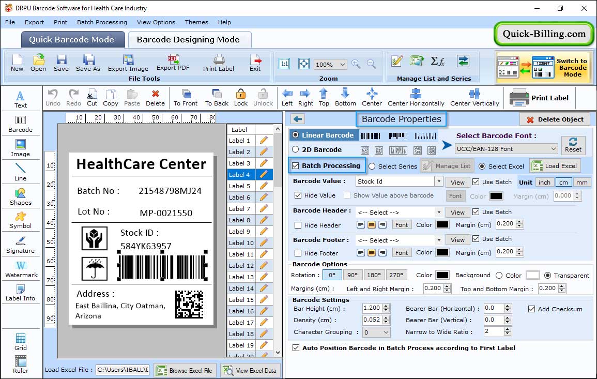Align object Center Horizontally
Viewport: 597px width, 379px height.
tap(416, 98)
